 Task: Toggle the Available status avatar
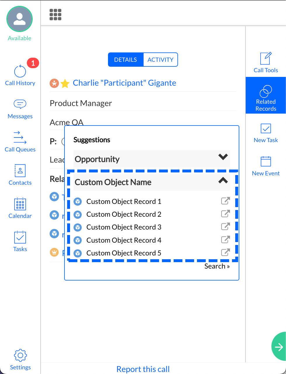pyautogui.click(x=20, y=19)
